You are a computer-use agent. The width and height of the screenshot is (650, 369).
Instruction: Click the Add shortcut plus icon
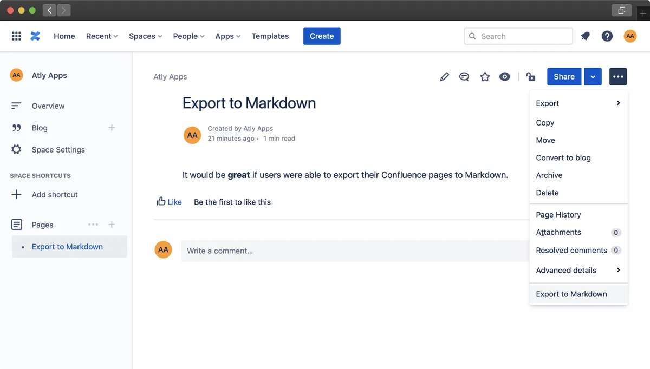coord(16,195)
